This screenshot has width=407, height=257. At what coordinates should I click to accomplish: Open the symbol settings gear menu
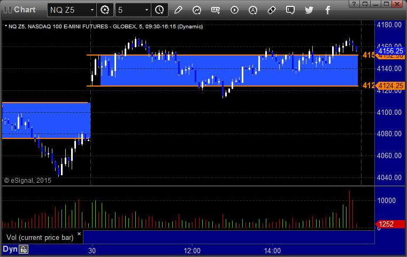point(105,10)
